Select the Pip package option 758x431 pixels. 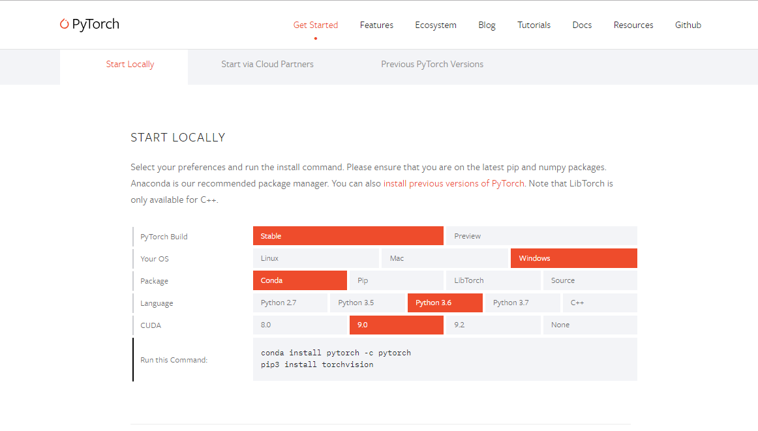(397, 280)
